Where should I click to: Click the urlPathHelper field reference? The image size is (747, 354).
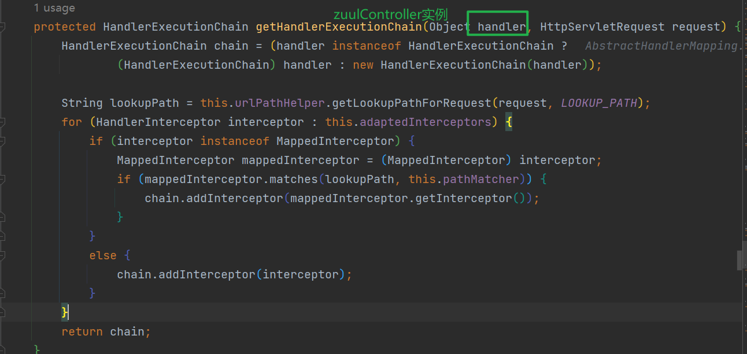280,103
